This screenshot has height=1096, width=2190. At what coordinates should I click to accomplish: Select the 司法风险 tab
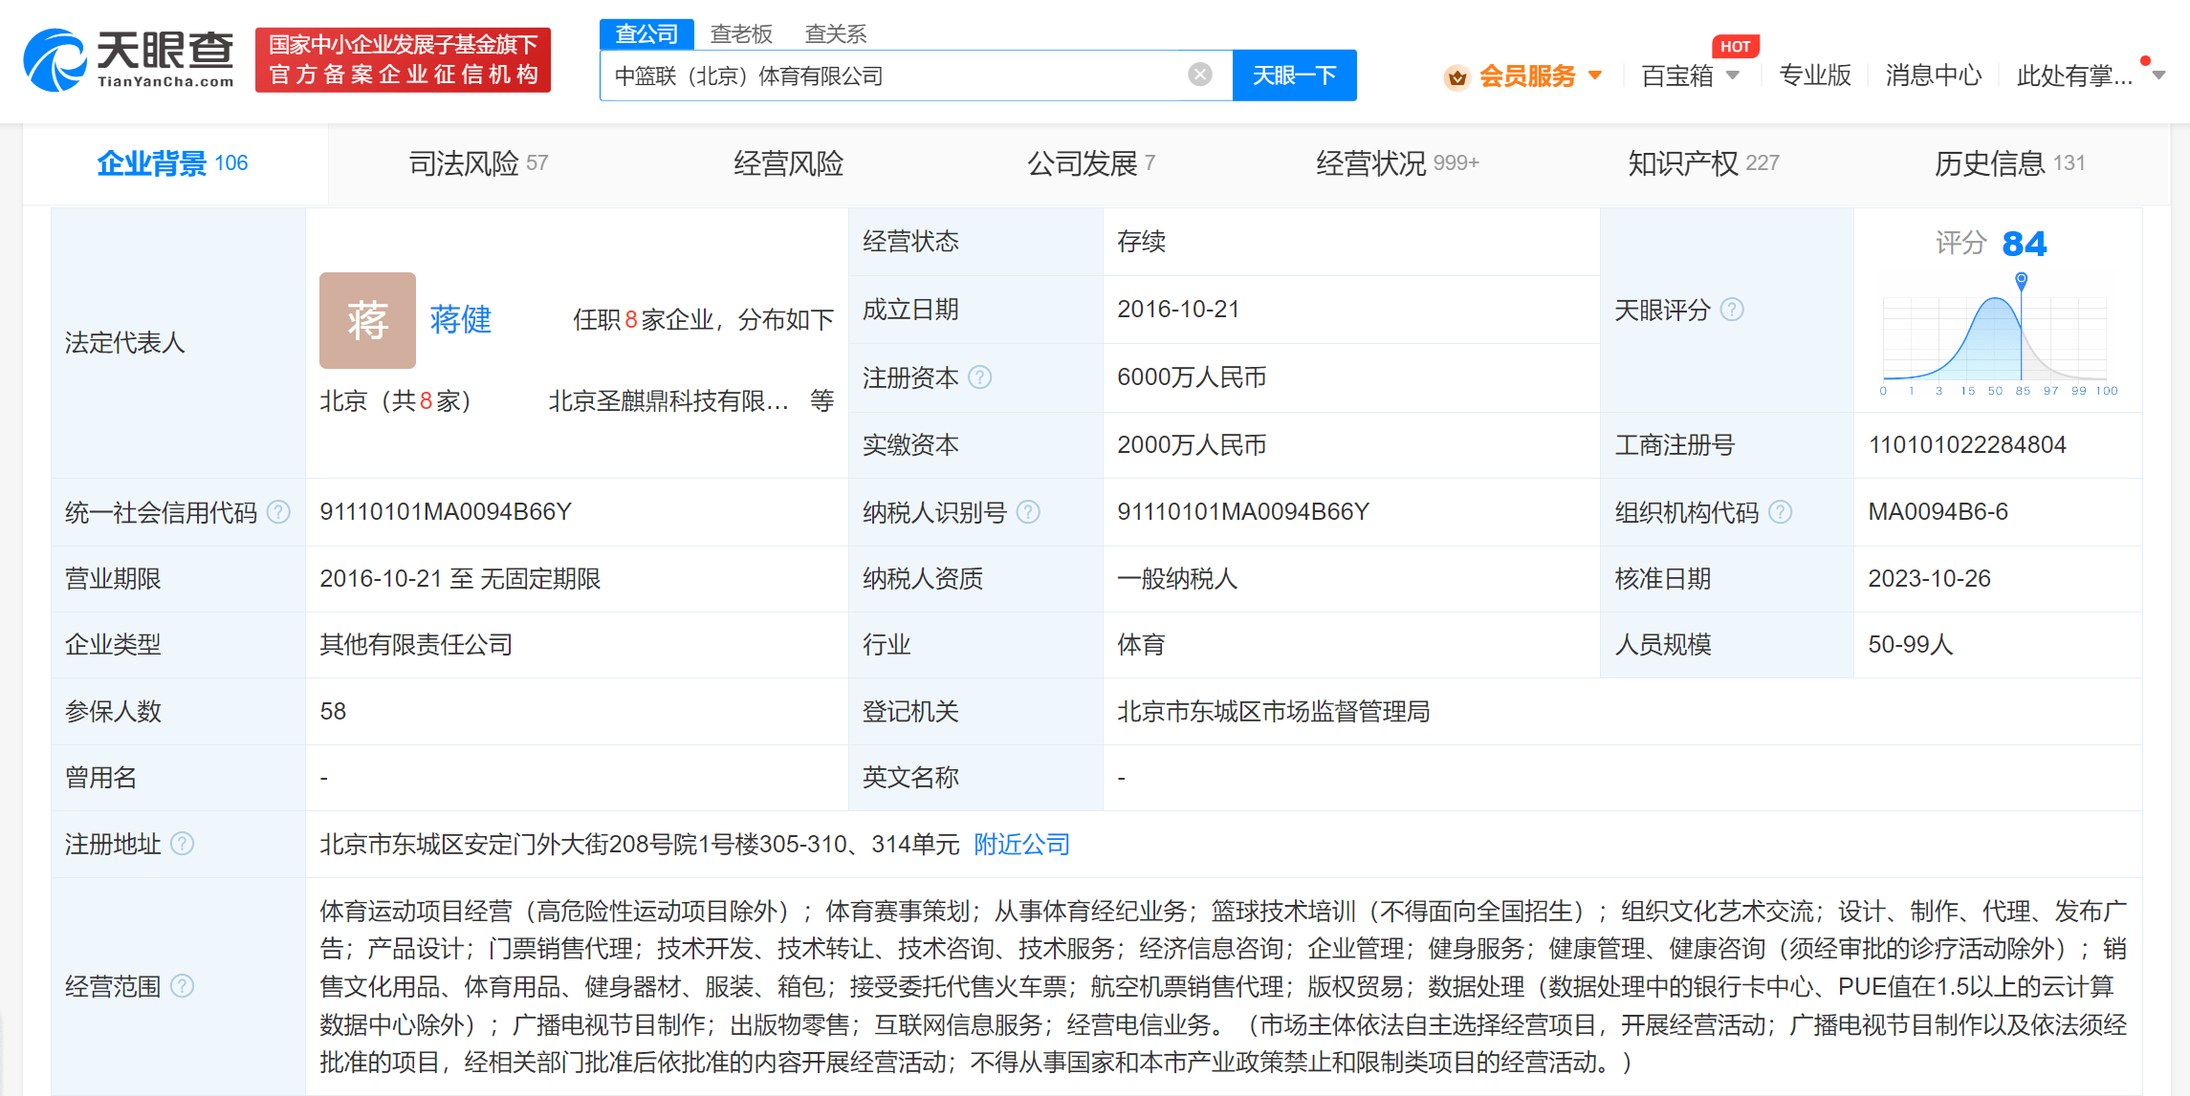click(479, 163)
